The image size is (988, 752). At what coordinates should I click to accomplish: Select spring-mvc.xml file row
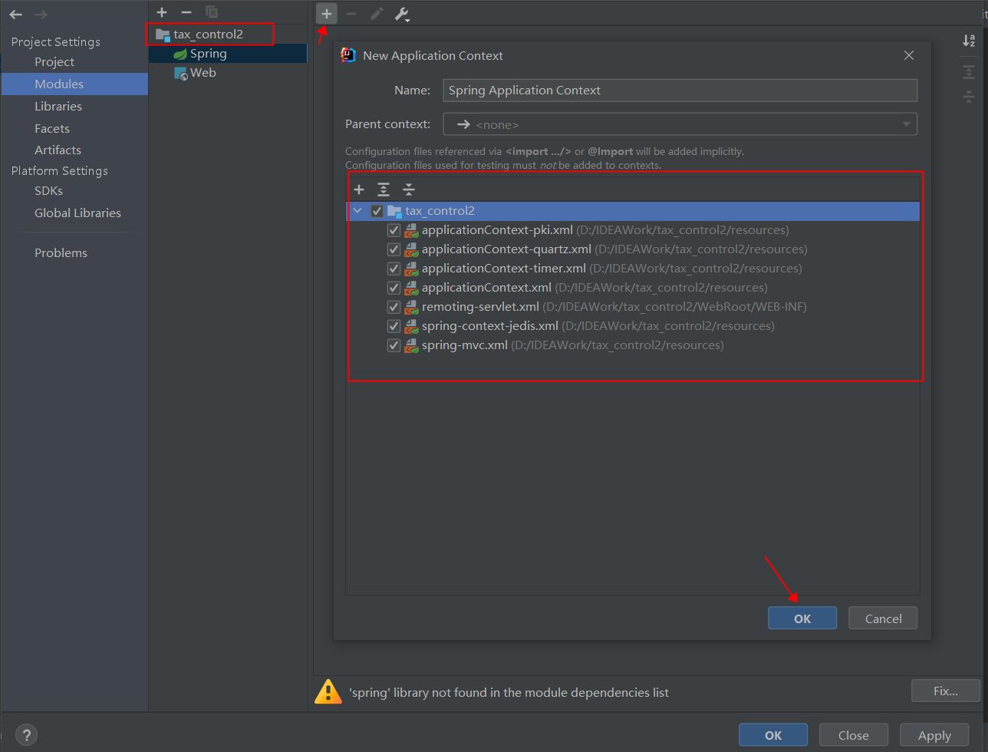coord(633,345)
